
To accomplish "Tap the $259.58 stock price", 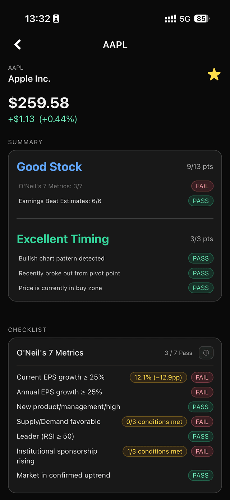I will 38,103.
